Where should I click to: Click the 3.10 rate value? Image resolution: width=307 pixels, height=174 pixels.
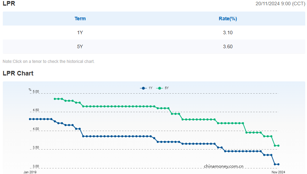click(x=228, y=32)
